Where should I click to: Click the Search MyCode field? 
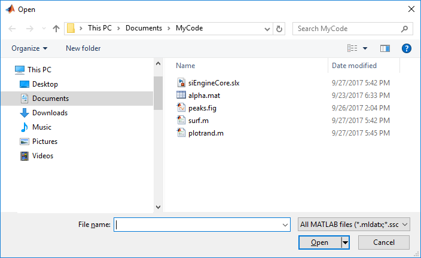point(353,29)
